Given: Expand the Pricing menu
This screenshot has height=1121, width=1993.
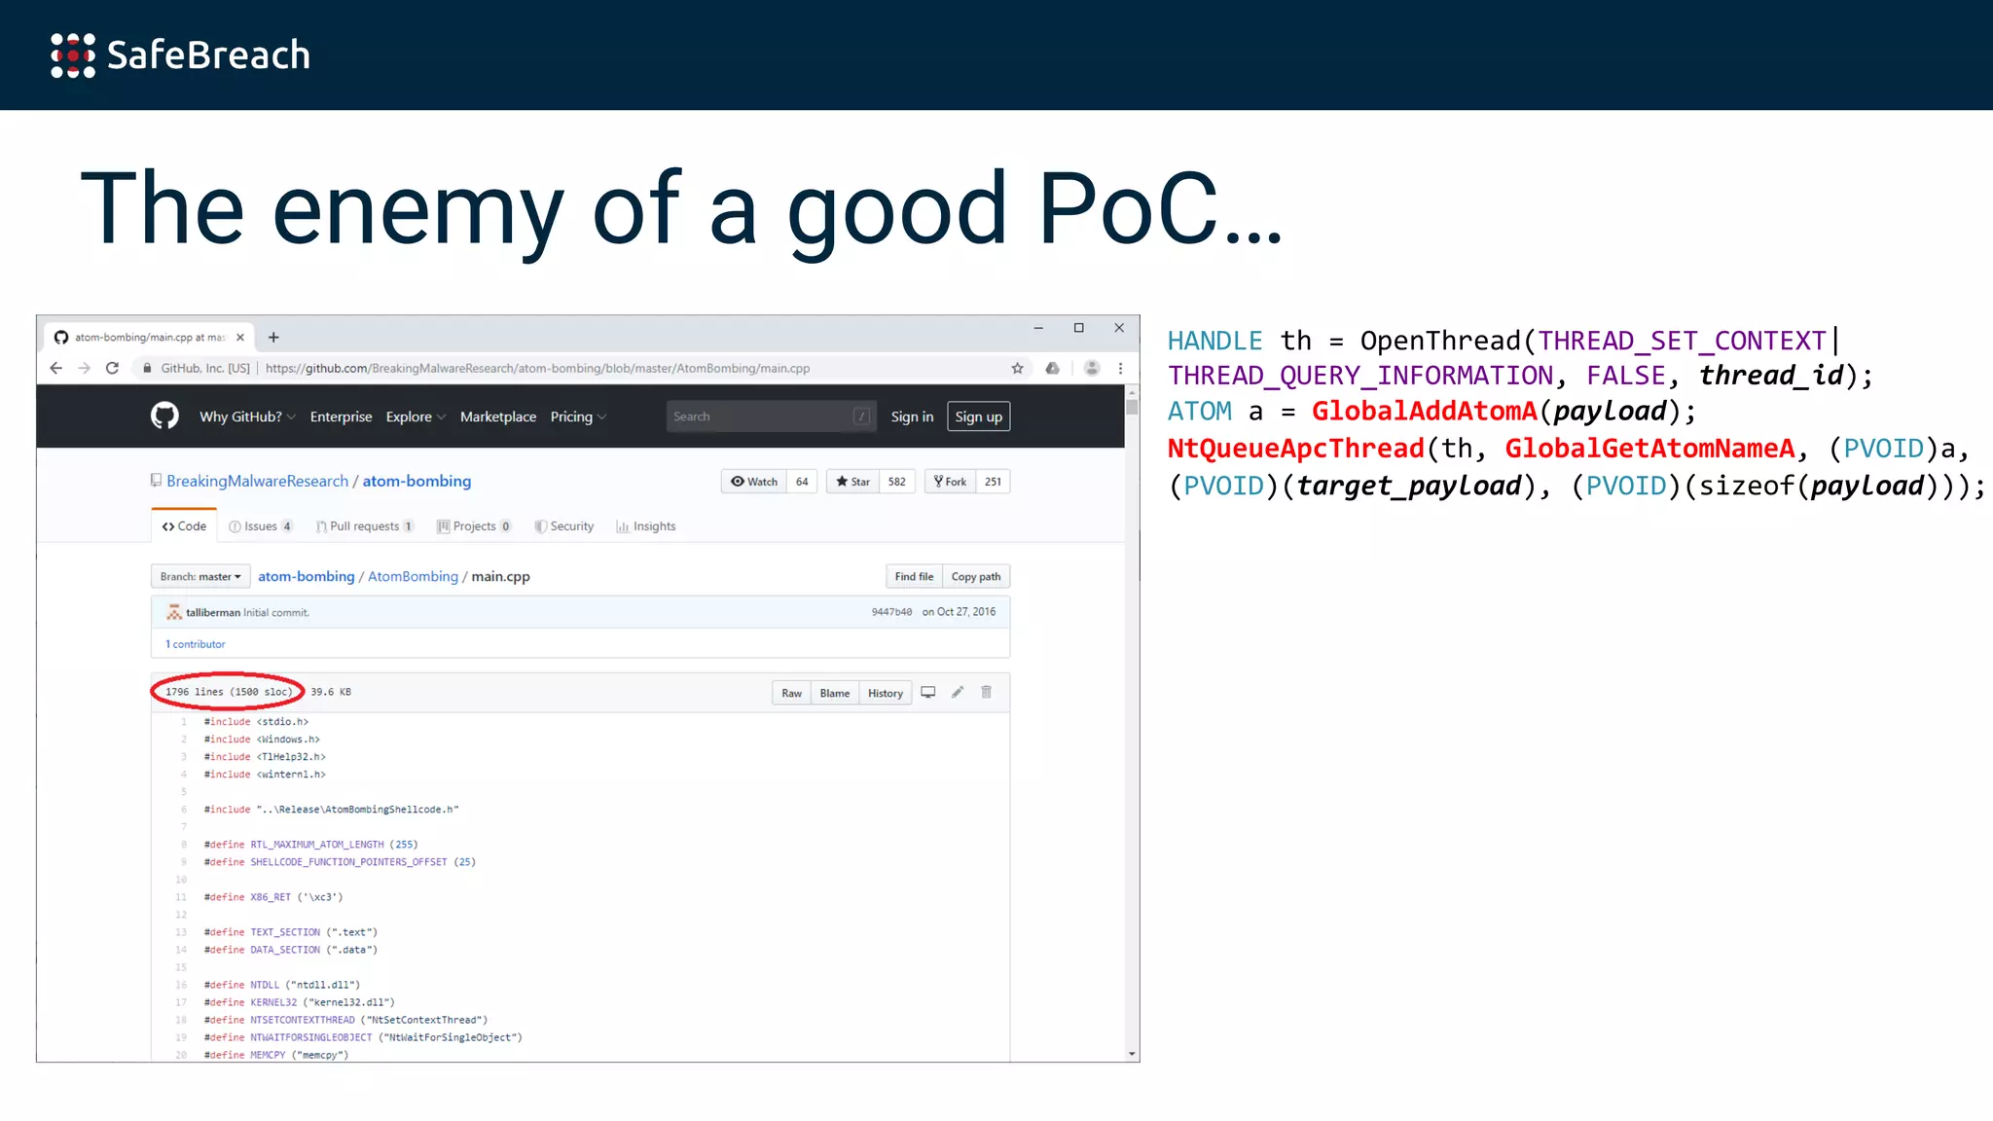Looking at the screenshot, I should (x=578, y=416).
